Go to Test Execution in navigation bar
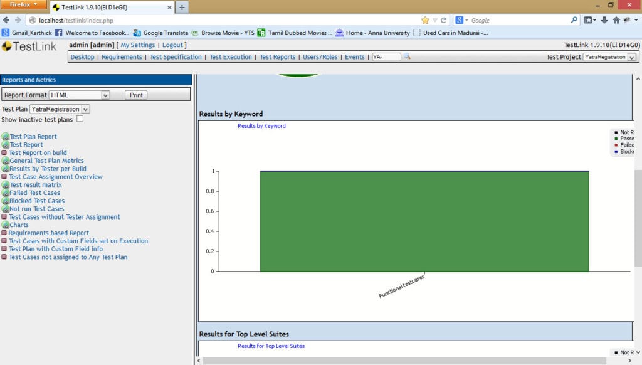The image size is (642, 365). (231, 57)
